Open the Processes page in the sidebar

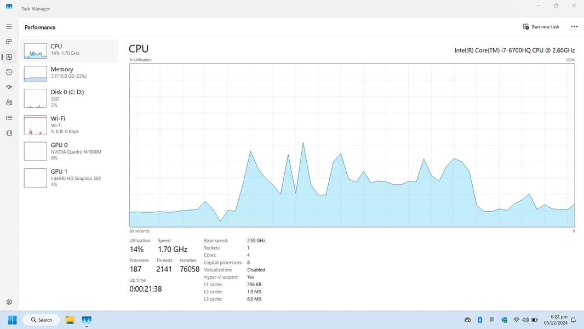tap(9, 42)
